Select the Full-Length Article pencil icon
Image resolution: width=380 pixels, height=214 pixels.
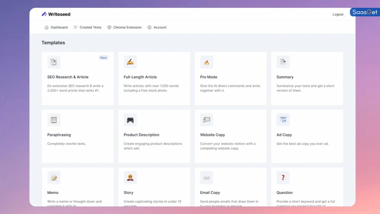click(x=130, y=62)
